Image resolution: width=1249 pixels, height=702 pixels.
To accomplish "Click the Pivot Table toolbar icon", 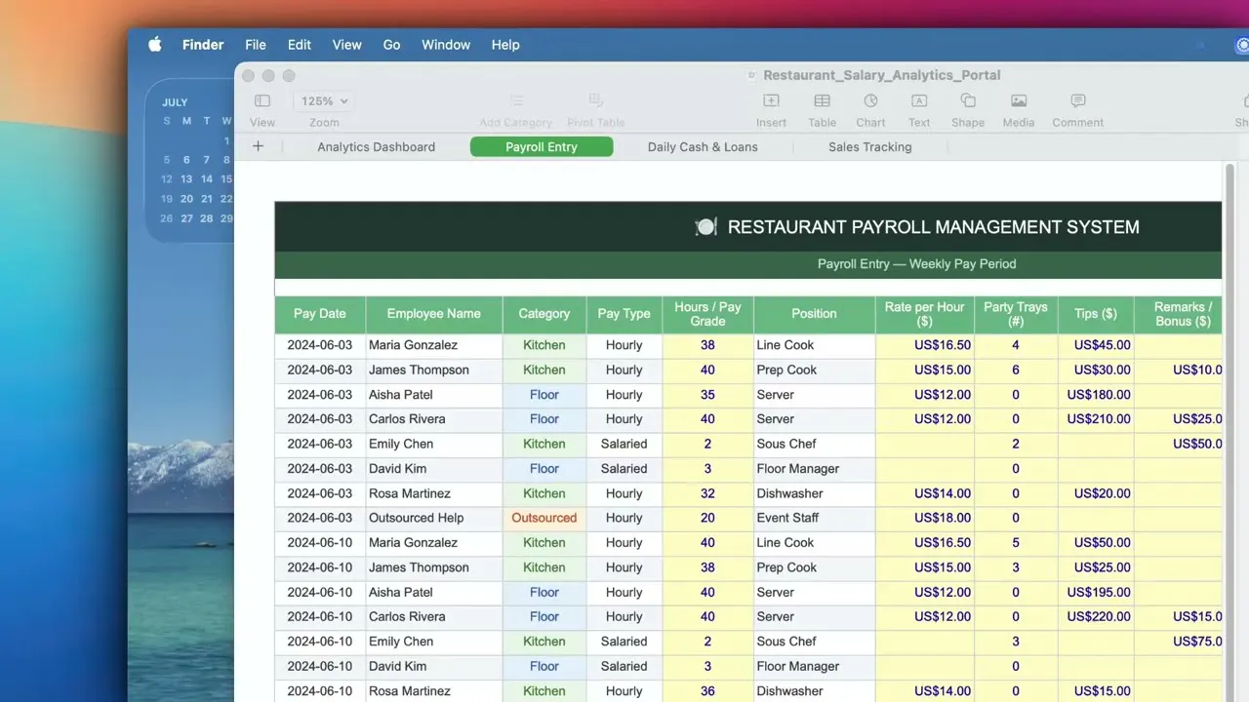I will coord(595,100).
